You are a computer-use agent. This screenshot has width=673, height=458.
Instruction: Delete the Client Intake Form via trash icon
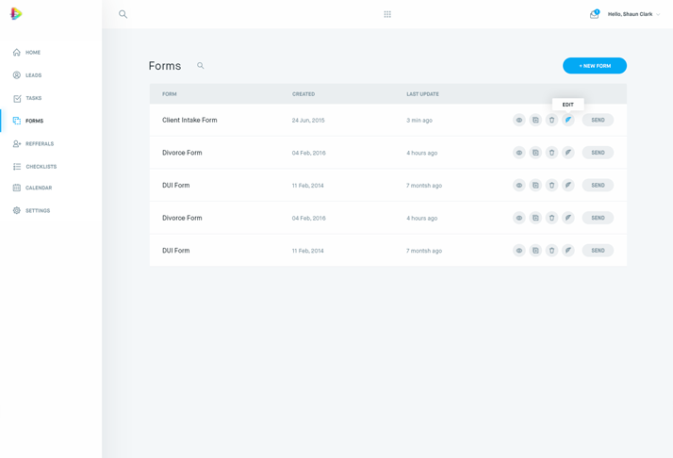(x=551, y=121)
